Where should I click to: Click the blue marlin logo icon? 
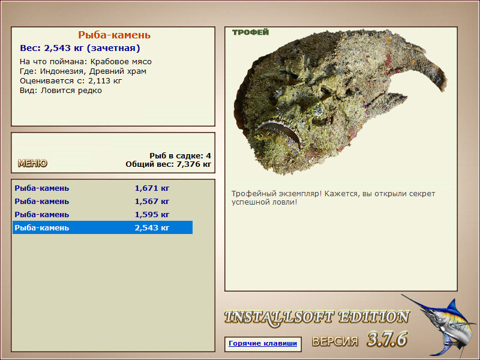point(439,326)
